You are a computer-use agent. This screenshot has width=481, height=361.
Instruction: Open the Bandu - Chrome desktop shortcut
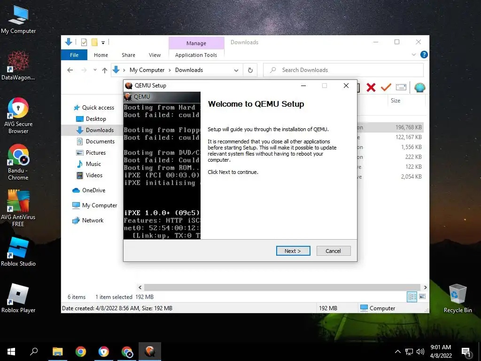point(18,162)
